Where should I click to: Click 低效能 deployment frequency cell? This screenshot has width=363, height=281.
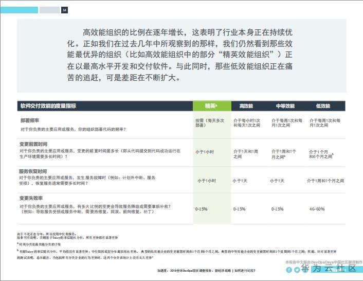[x=325, y=123]
